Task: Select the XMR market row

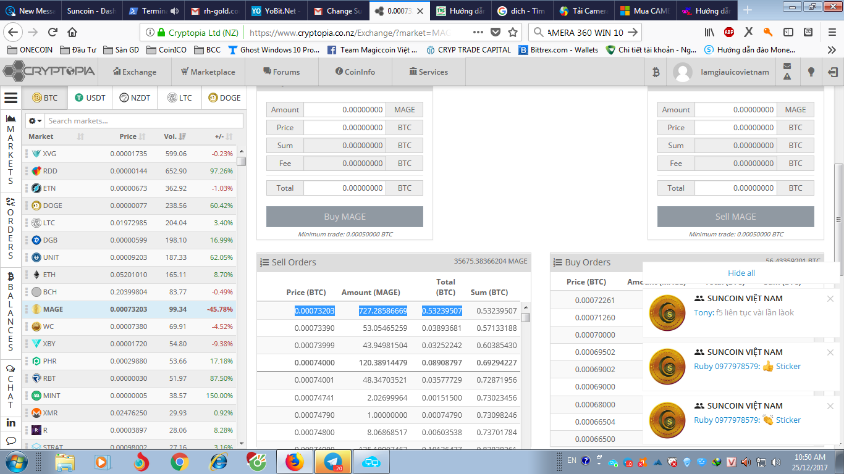Action: tap(130, 413)
